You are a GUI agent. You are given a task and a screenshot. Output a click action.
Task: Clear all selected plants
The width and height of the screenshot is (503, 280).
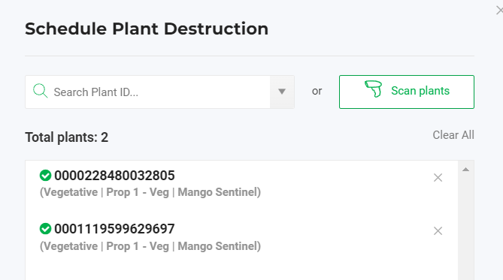click(x=453, y=135)
